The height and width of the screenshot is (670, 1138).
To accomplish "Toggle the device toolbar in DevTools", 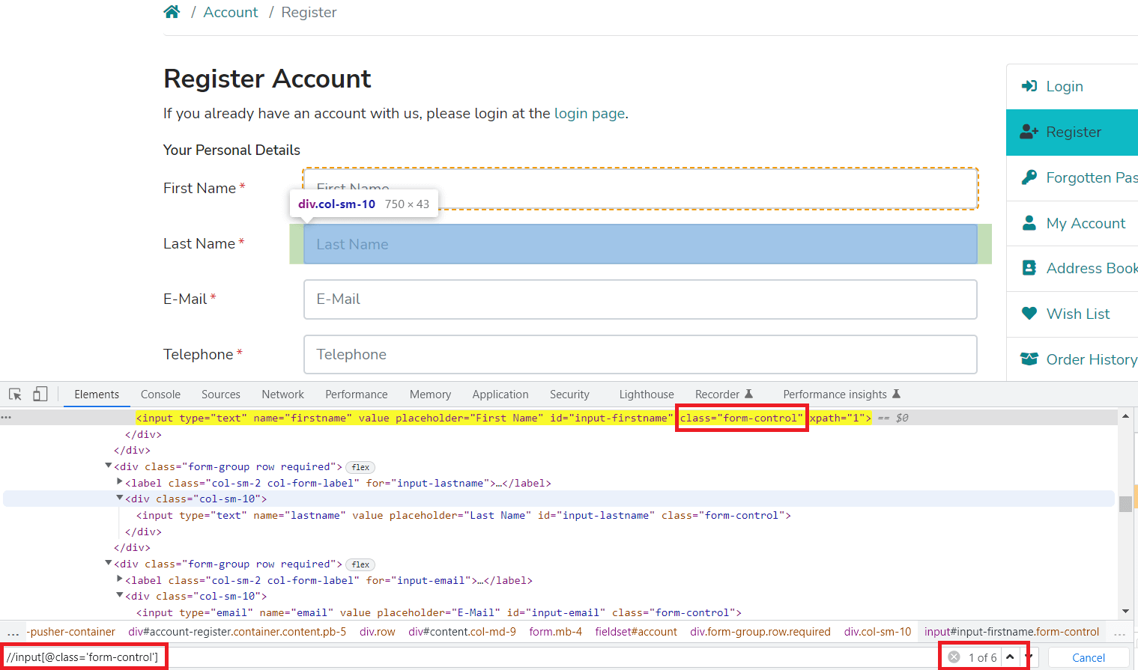I will [x=40, y=395].
